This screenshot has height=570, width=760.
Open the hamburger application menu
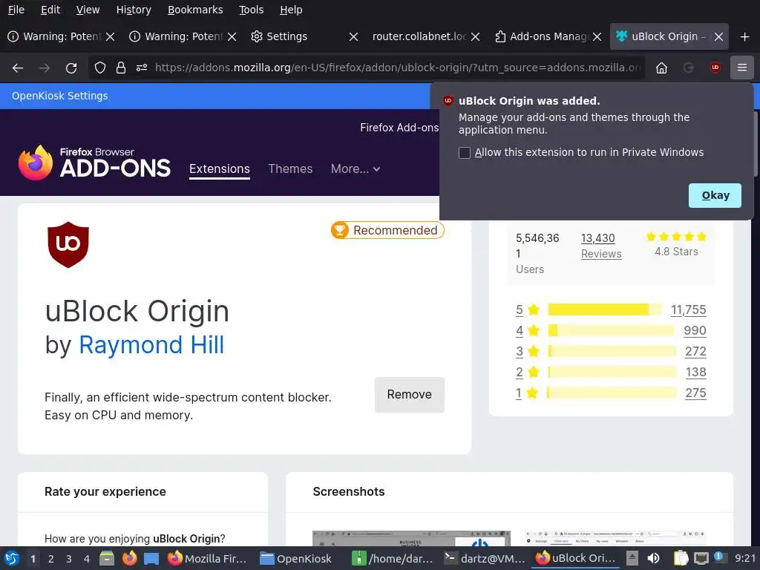click(742, 68)
